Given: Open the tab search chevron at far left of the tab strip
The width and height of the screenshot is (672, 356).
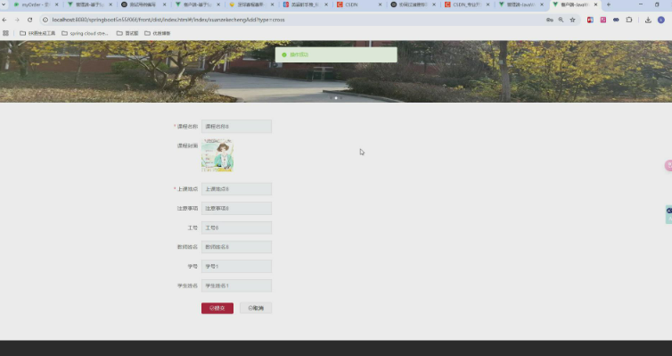Looking at the screenshot, I should coord(4,4).
